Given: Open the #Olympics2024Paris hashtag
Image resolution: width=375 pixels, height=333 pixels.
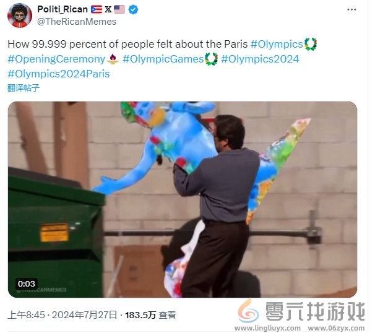Looking at the screenshot, I should pos(59,74).
